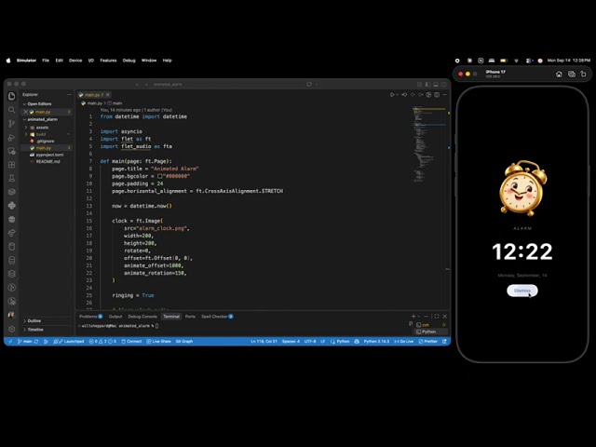596x447 pixels.
Task: Expand the assets folder
Action: tap(42, 128)
